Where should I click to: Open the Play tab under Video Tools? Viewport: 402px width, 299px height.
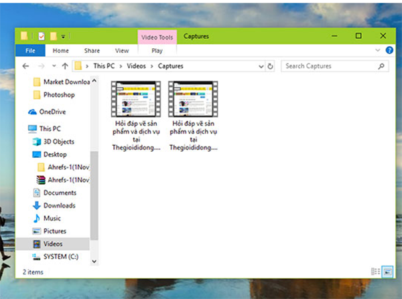157,50
